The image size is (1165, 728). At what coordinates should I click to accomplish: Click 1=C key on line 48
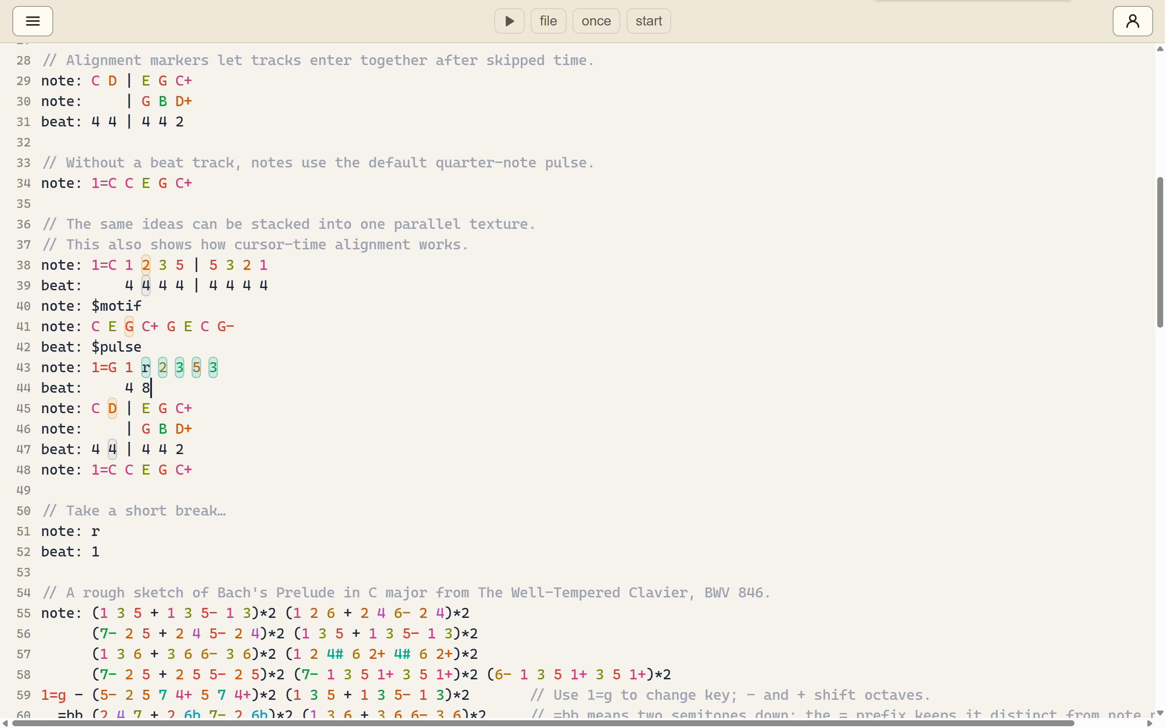point(104,470)
